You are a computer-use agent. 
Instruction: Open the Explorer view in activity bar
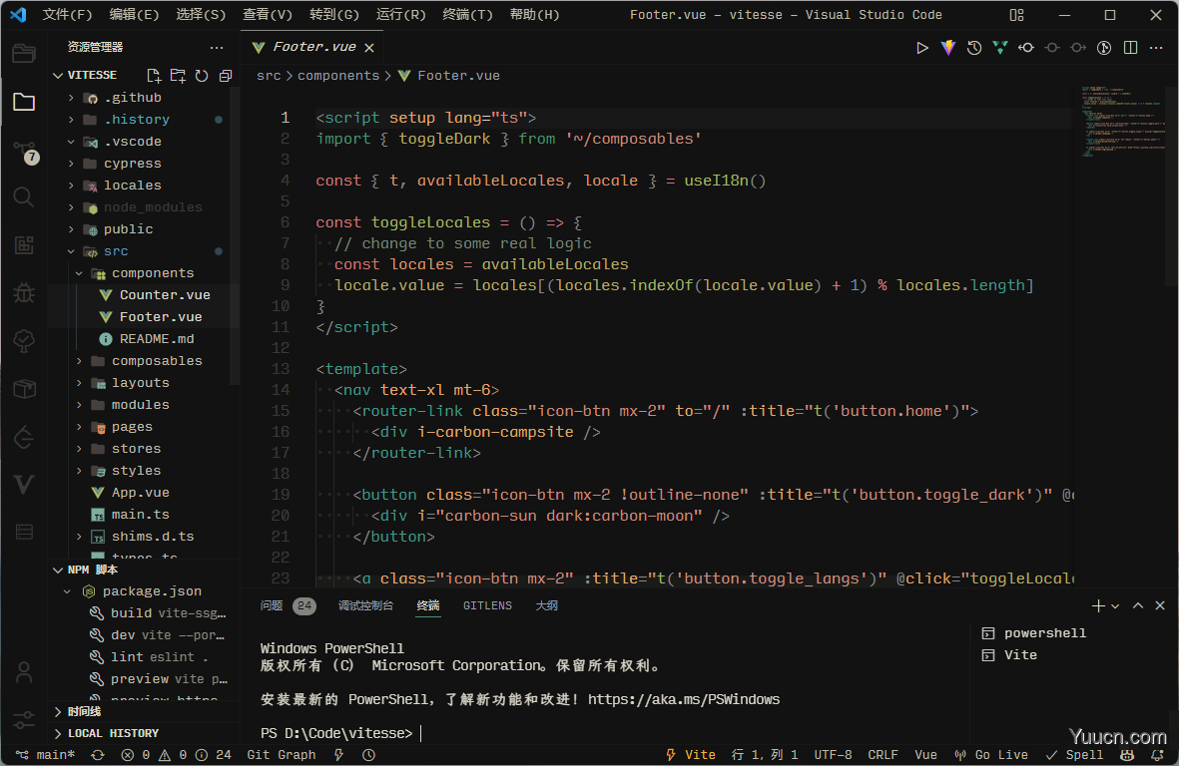[24, 102]
